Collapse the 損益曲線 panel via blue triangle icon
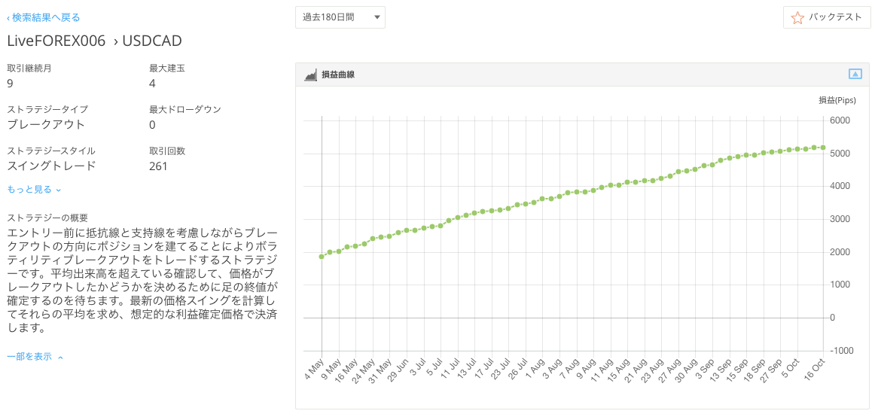This screenshot has width=875, height=414. click(x=855, y=75)
